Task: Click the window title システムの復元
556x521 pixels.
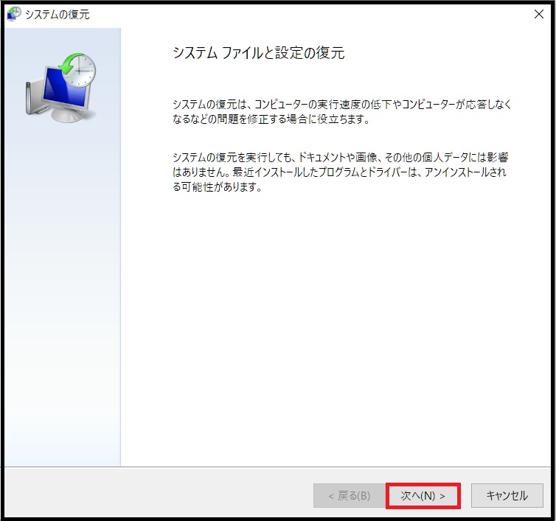Action: pos(58,15)
